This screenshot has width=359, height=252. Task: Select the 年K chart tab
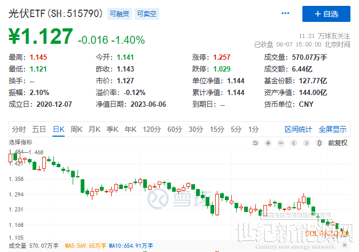[130, 129]
